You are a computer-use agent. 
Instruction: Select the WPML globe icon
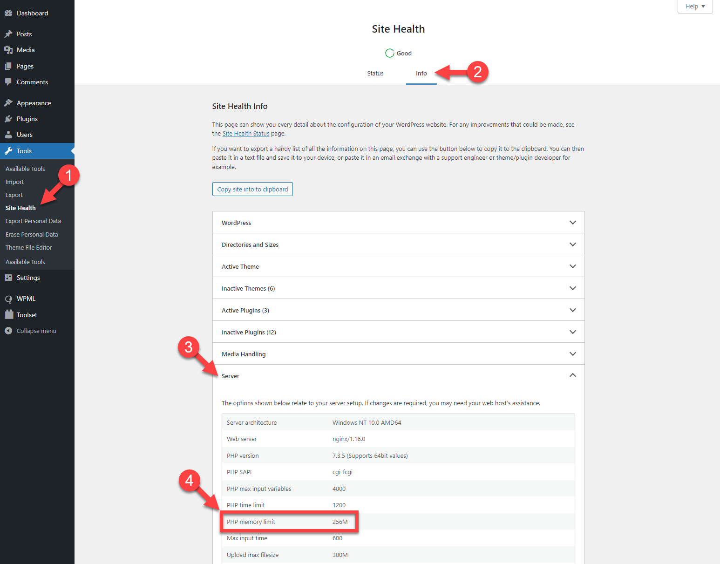(x=8, y=298)
